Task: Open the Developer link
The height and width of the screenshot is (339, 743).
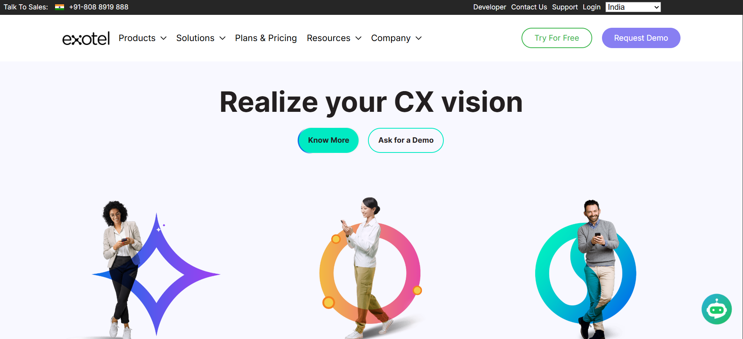Action: 489,7
